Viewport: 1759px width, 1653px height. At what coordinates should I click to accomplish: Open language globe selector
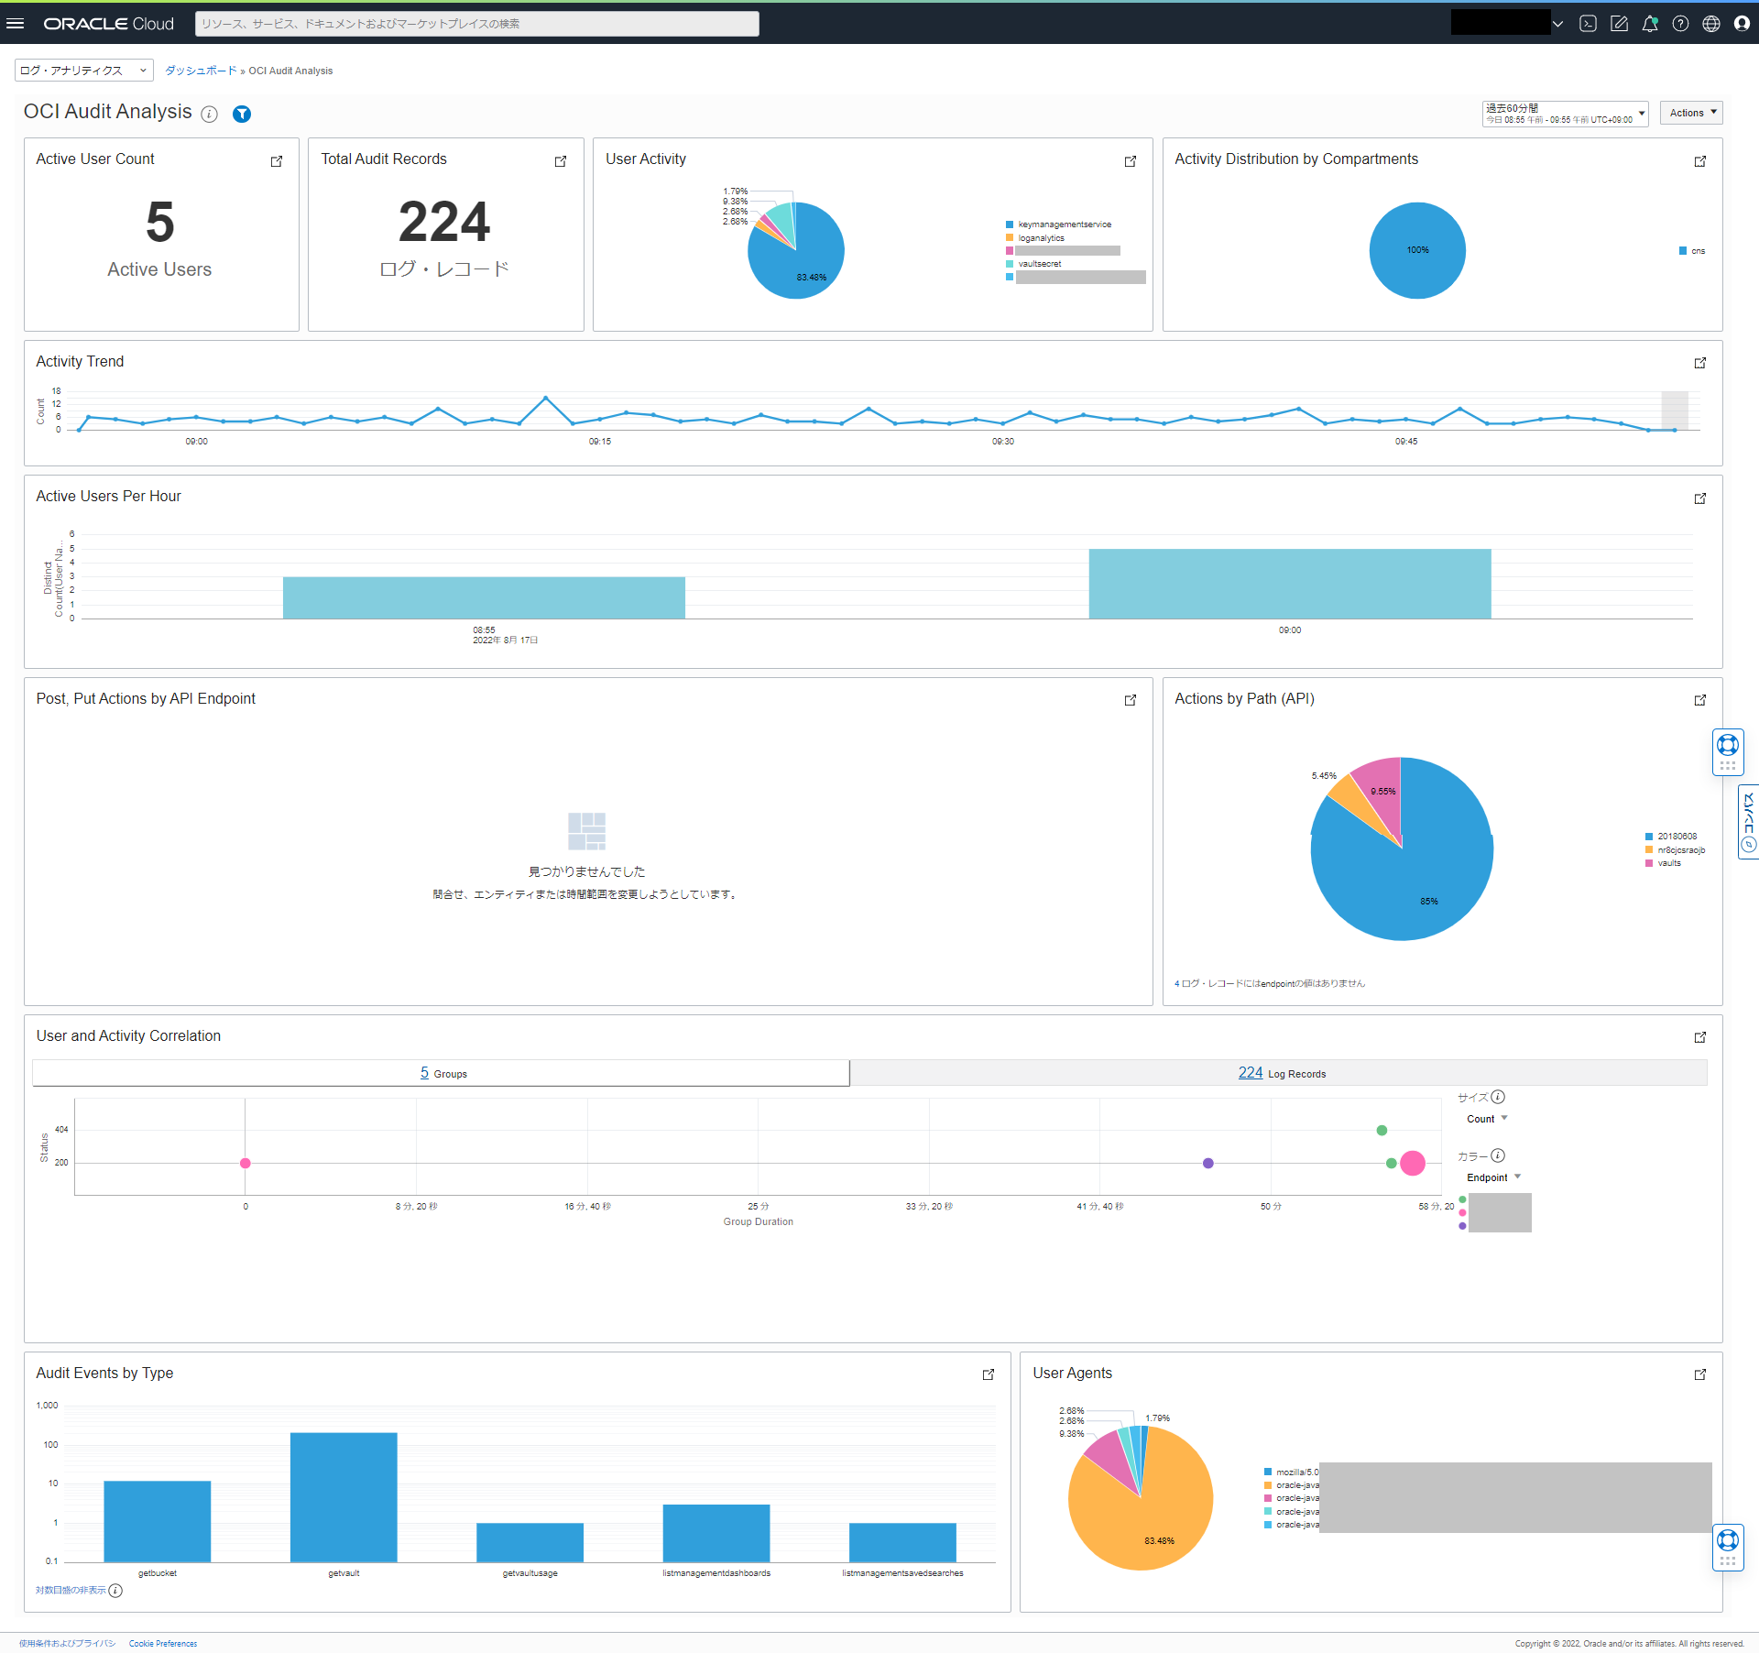(x=1710, y=24)
